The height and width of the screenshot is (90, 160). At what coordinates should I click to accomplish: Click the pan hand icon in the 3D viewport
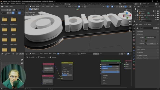tap(130, 24)
